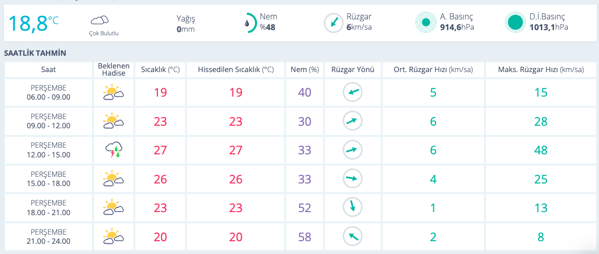Click the thunderstorm icon for 12.00 - 15.00
This screenshot has width=599, height=254.
(114, 150)
